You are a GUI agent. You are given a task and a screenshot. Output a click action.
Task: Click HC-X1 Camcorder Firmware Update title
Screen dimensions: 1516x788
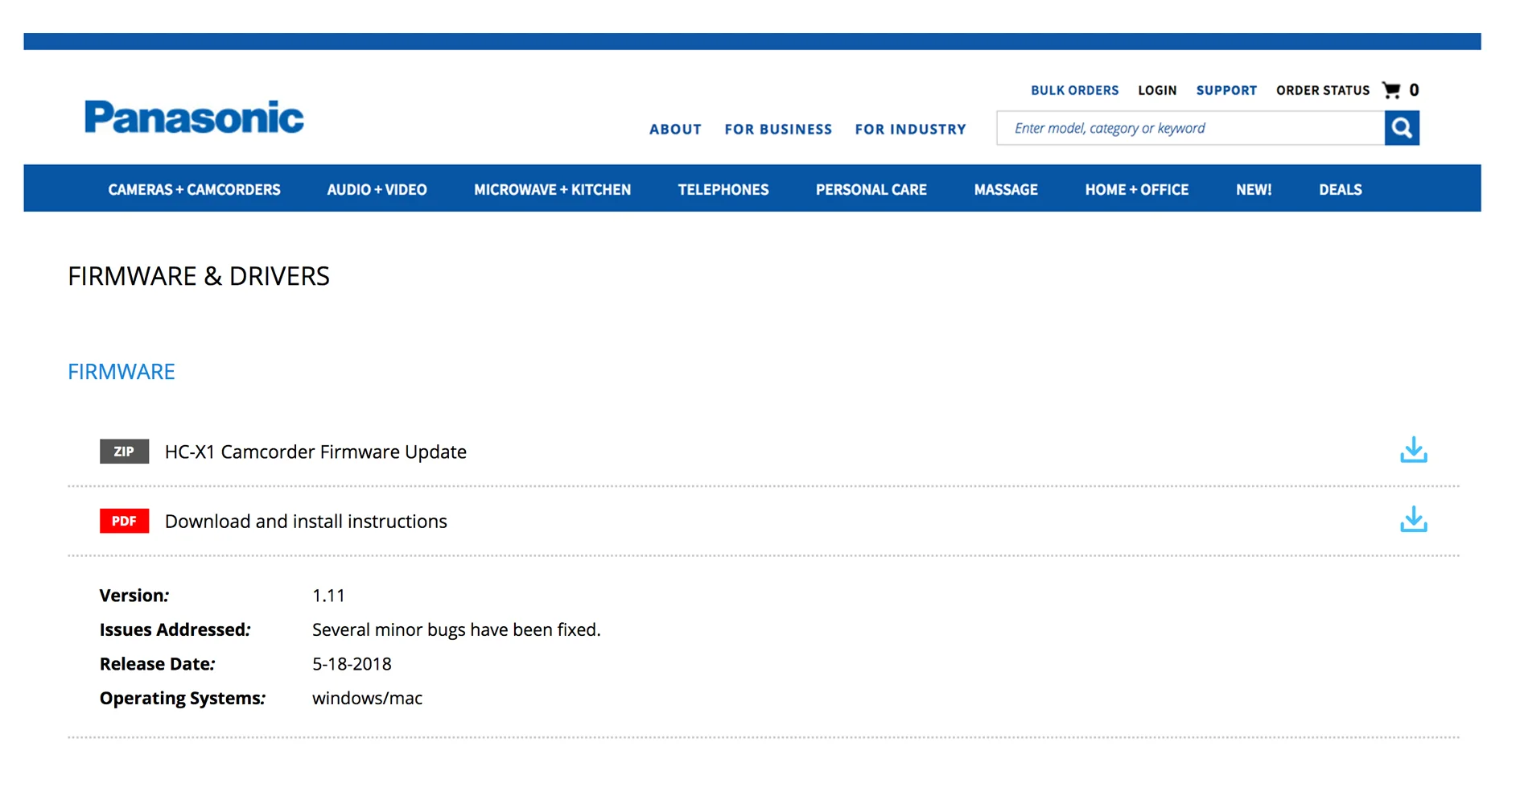coord(315,452)
